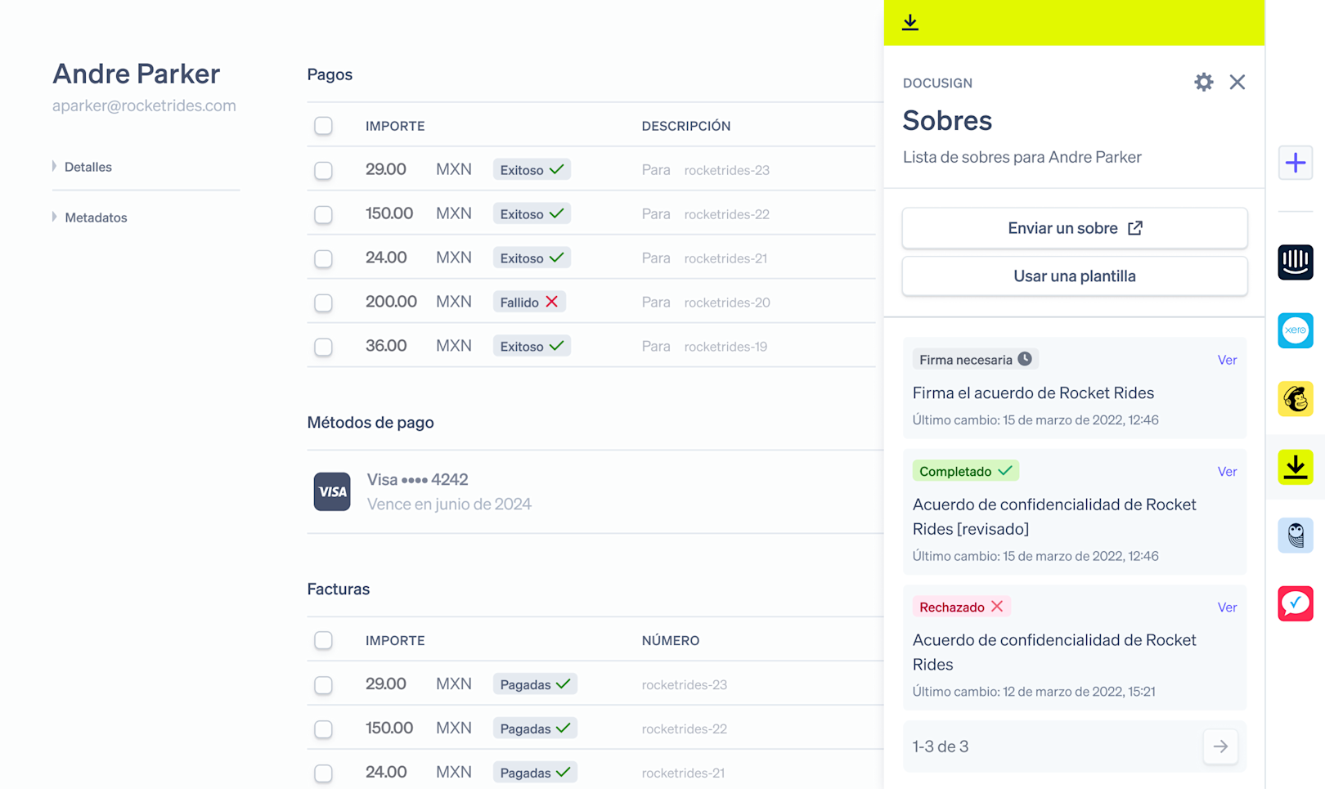Screen dimensions: 1325x789
Task: Check the 150.00 MXN payment rocketrides-22 checkbox
Action: pyautogui.click(x=323, y=214)
